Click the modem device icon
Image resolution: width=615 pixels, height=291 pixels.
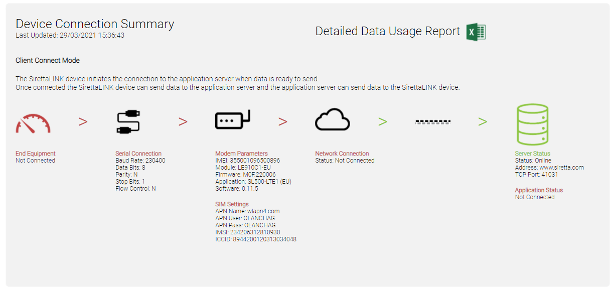(x=233, y=120)
